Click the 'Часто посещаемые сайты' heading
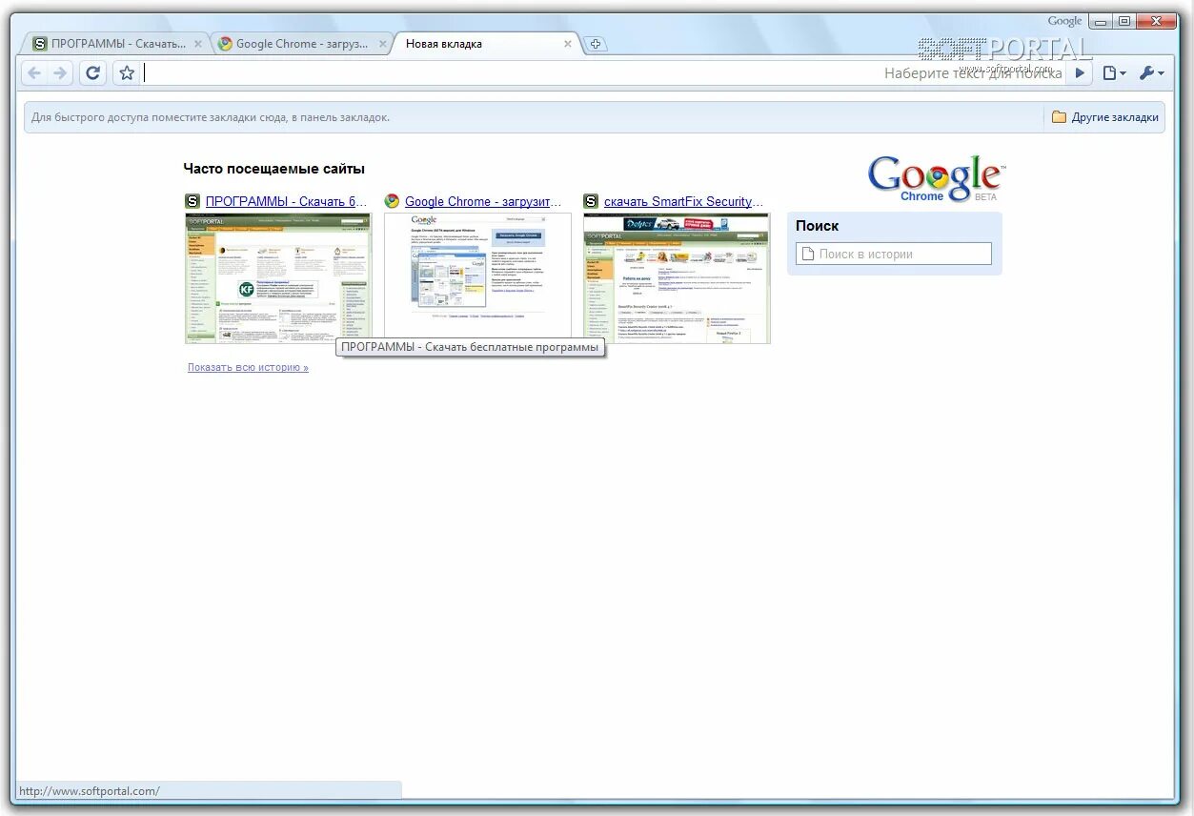Screen dimensions: 1194x816 pyautogui.click(x=274, y=169)
